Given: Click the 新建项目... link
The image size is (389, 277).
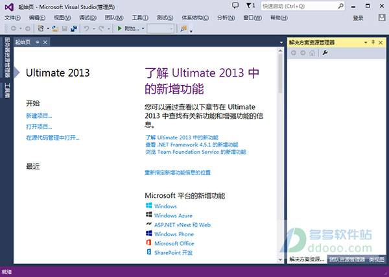Looking at the screenshot, I should [x=39, y=115].
